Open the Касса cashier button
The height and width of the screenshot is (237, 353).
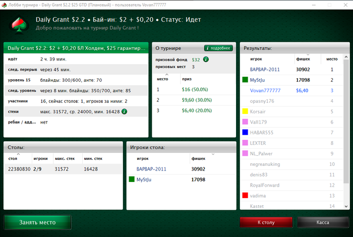[323, 222]
